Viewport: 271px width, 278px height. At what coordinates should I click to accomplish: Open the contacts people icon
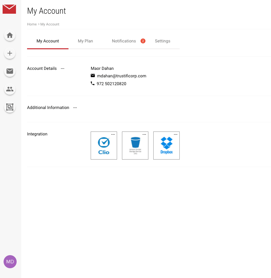10,89
